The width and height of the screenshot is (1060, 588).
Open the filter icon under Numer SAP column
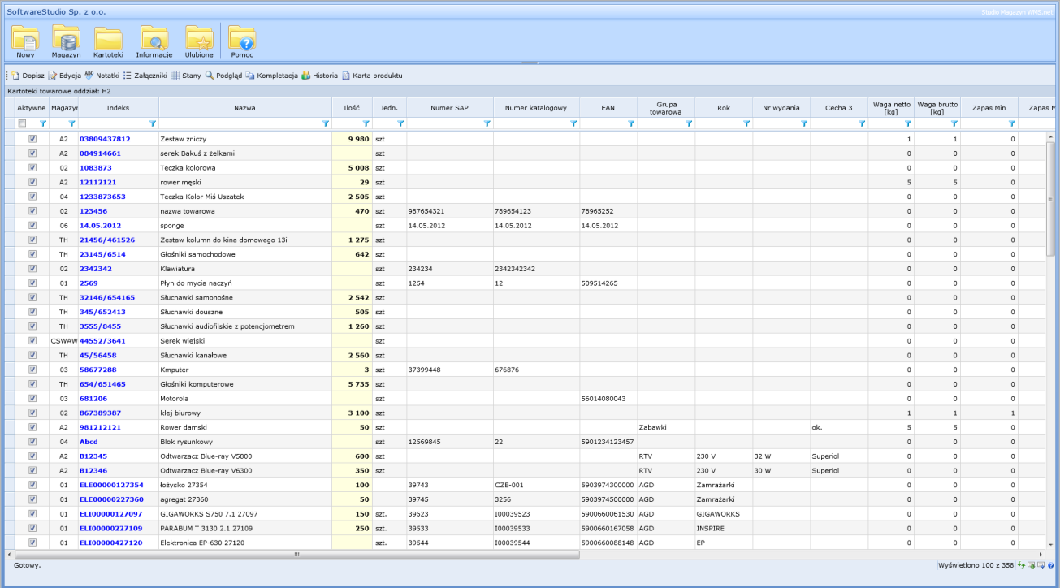tap(487, 123)
